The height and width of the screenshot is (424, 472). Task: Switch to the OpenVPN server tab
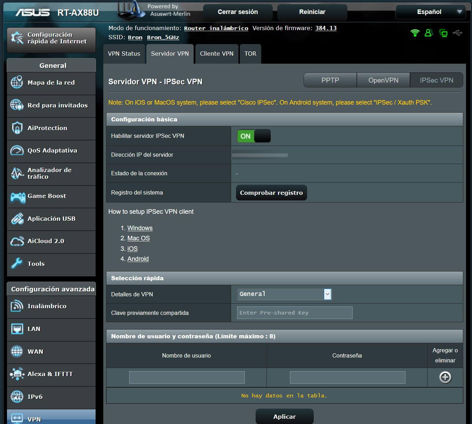coord(383,80)
